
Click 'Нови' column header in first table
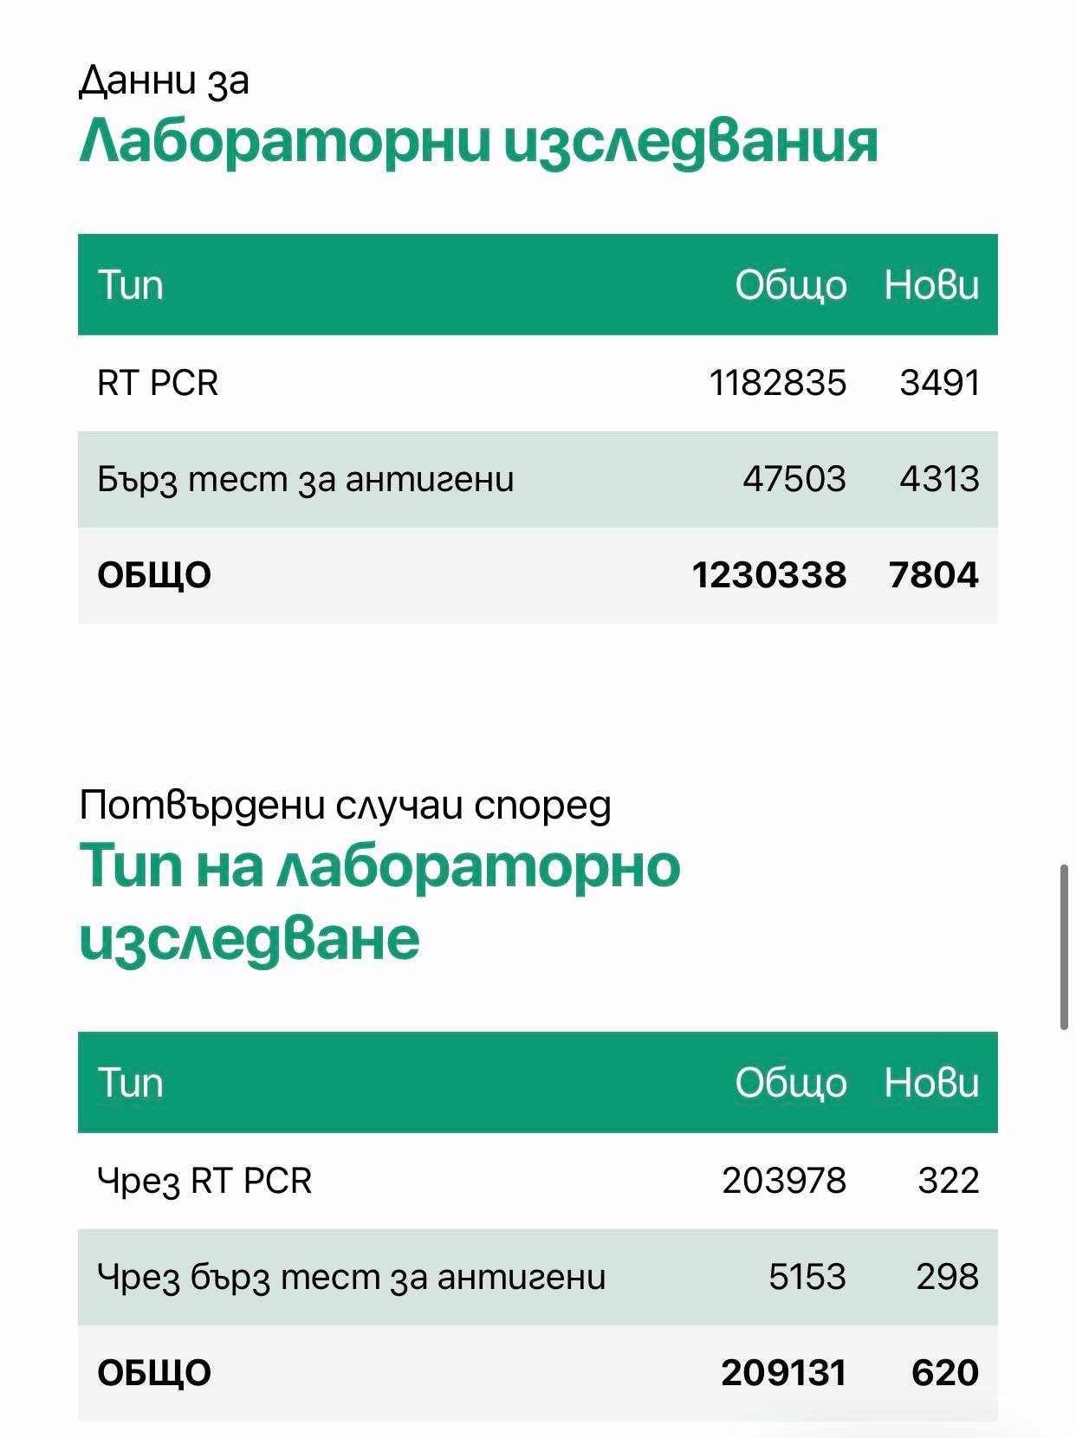[x=931, y=285]
